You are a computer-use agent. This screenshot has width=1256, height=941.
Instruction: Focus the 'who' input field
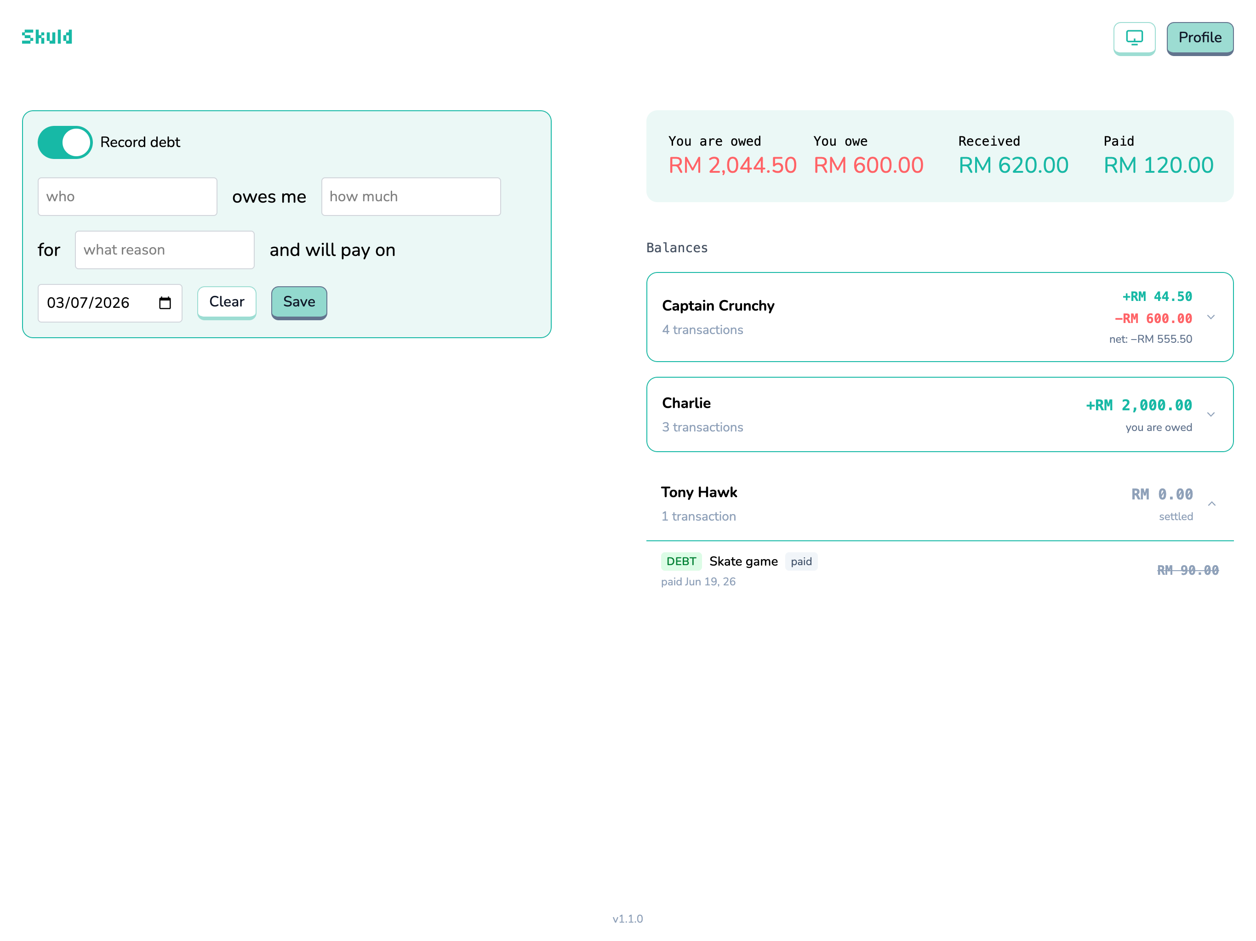click(x=127, y=196)
